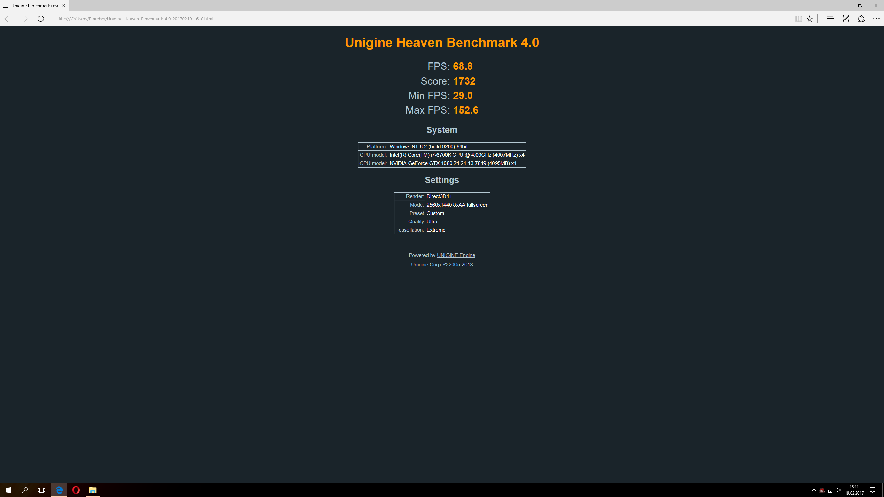Click the Render: label cell
The width and height of the screenshot is (884, 497).
tap(410, 196)
